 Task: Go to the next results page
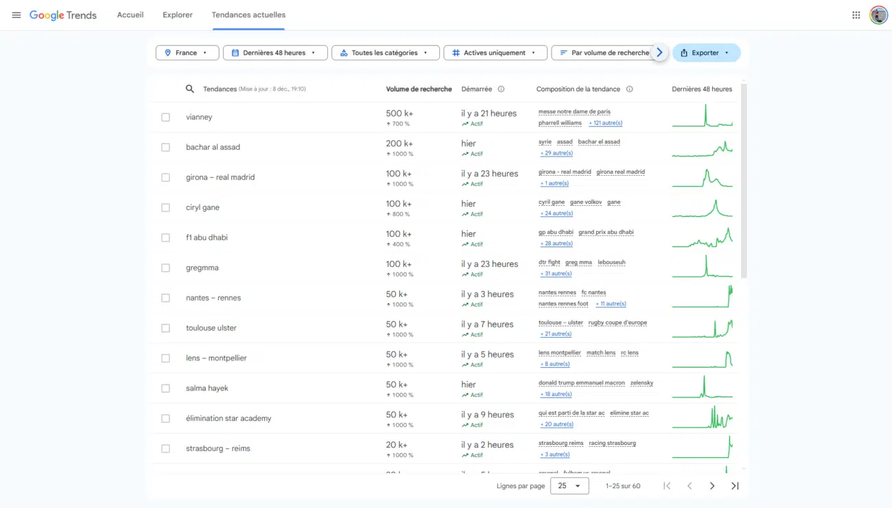coord(712,486)
